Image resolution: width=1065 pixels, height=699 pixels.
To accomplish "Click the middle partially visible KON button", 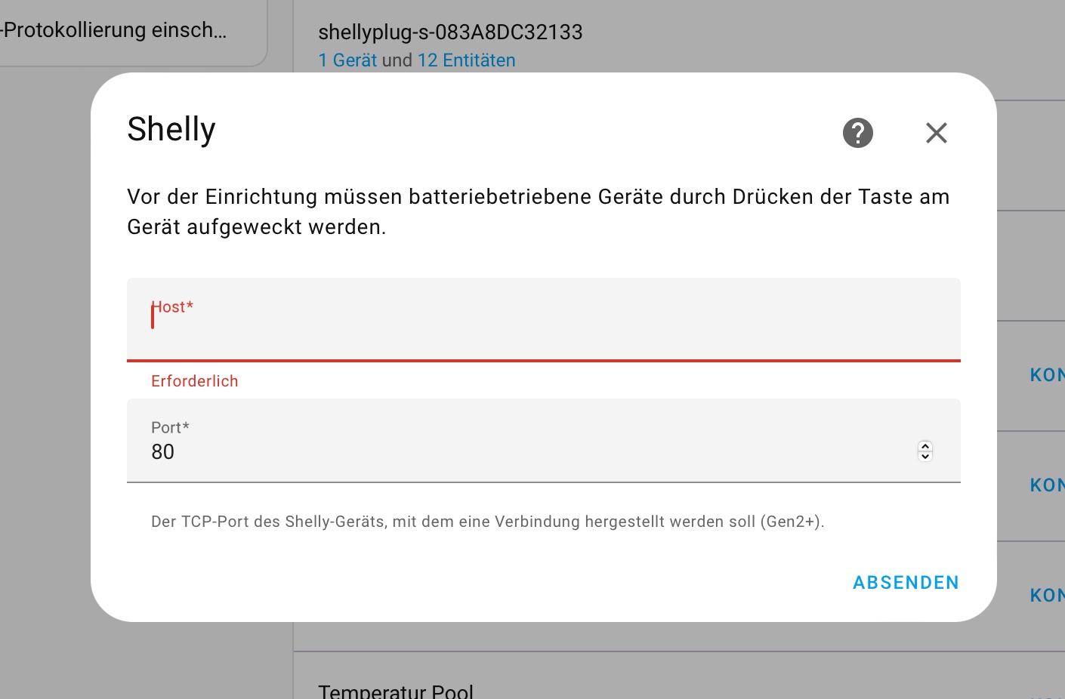I will click(x=1047, y=485).
